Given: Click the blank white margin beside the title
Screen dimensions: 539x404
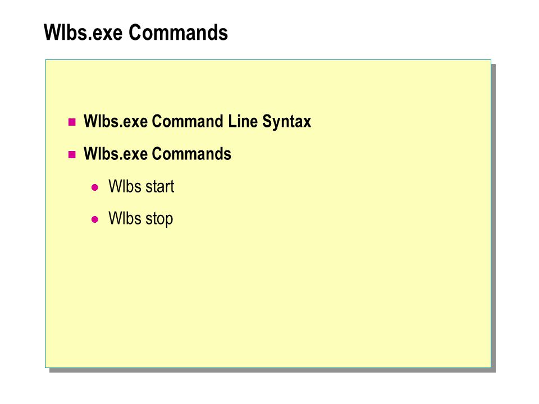Looking at the screenshot, I should point(378,33).
